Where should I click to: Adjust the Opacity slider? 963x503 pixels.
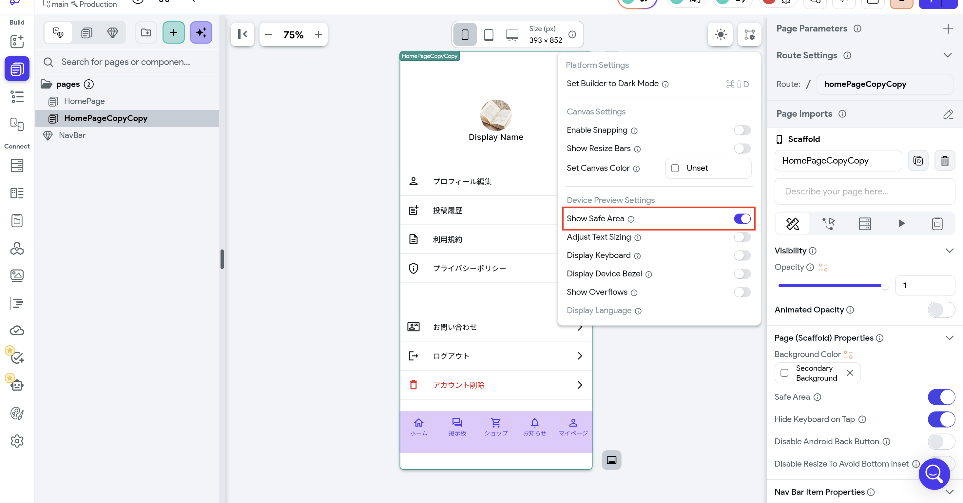(x=884, y=286)
